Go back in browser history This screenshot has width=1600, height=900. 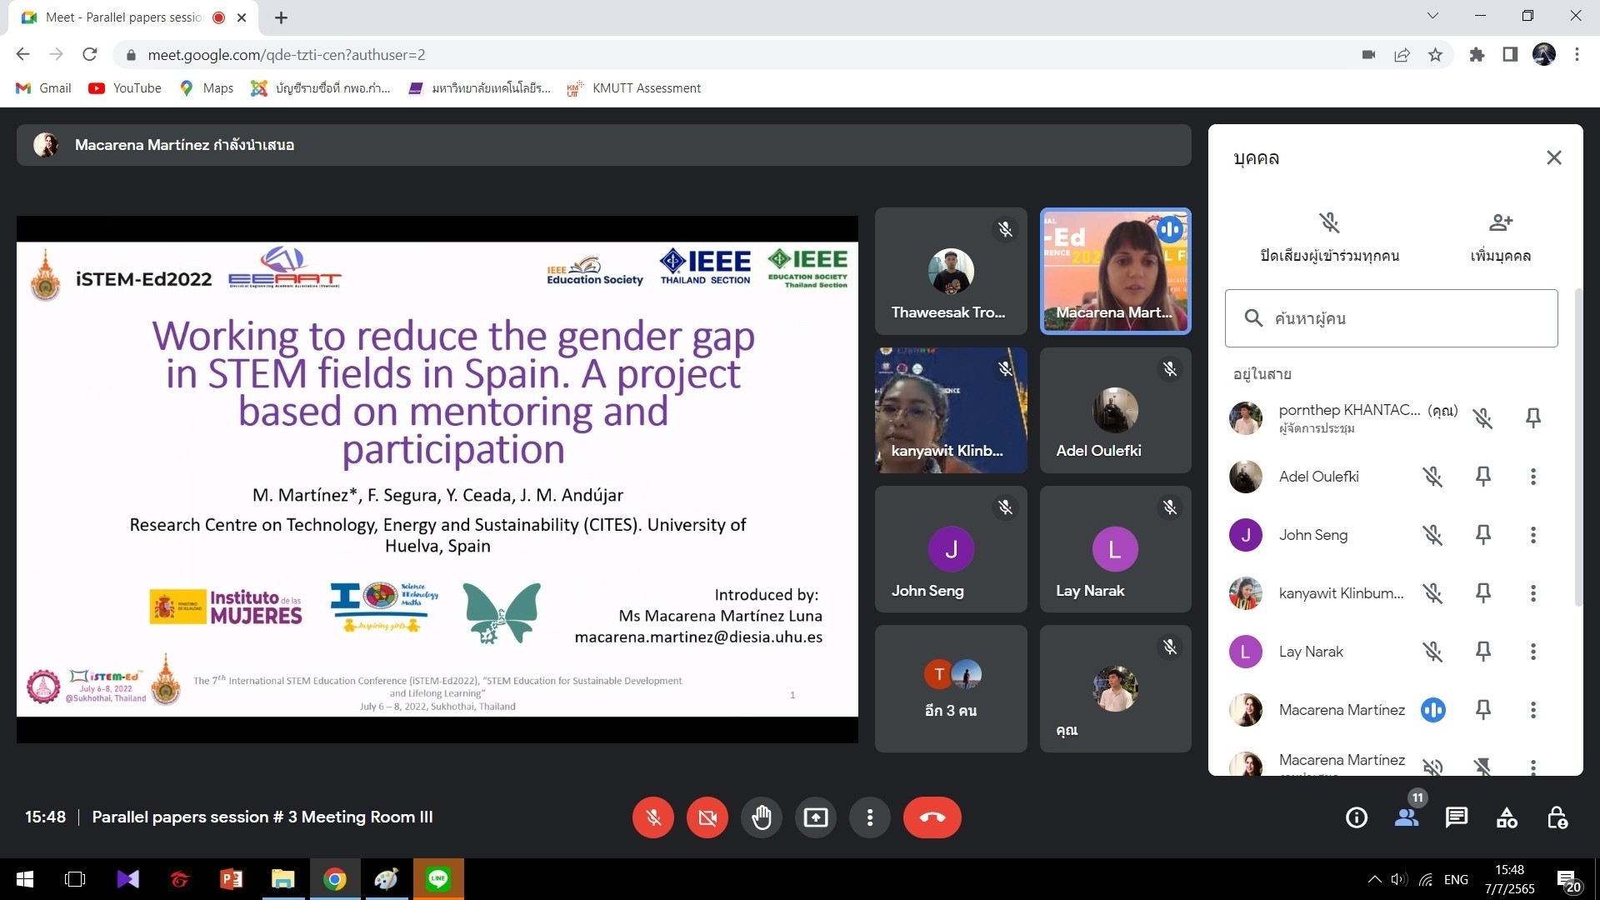point(22,55)
